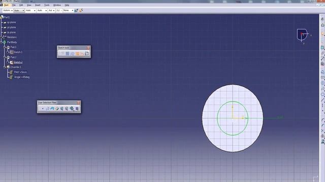Image resolution: width=325 pixels, height=182 pixels.
Task: Select the Circle tool in right toolbar
Action: (x=322, y=83)
